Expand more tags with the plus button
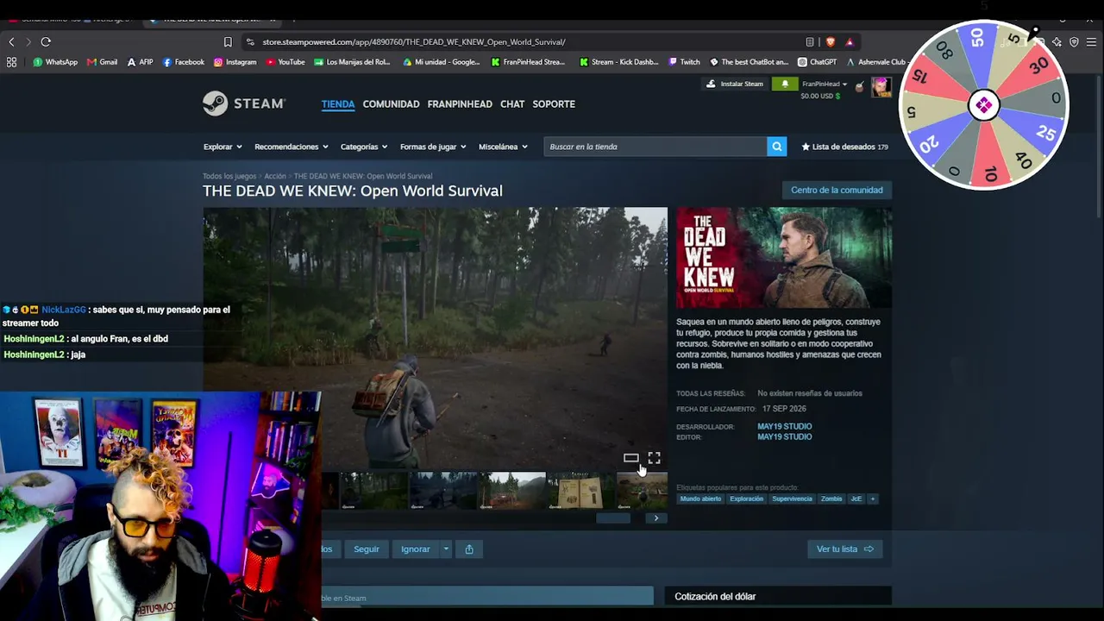This screenshot has height=621, width=1104. [872, 499]
